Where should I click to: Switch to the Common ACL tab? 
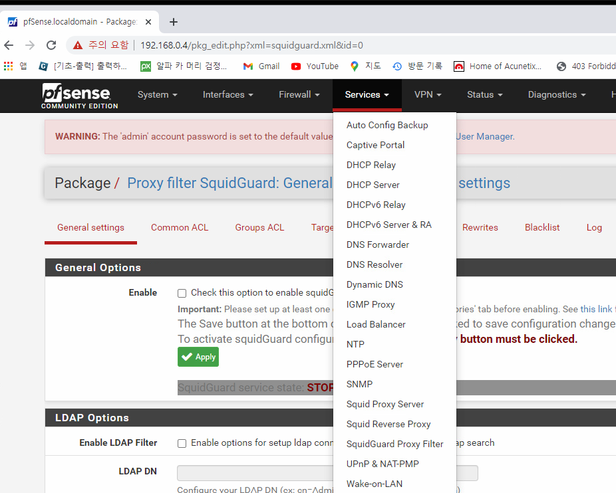point(180,228)
